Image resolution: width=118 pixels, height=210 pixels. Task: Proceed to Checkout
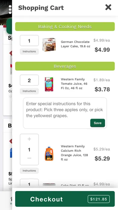coord(65,199)
